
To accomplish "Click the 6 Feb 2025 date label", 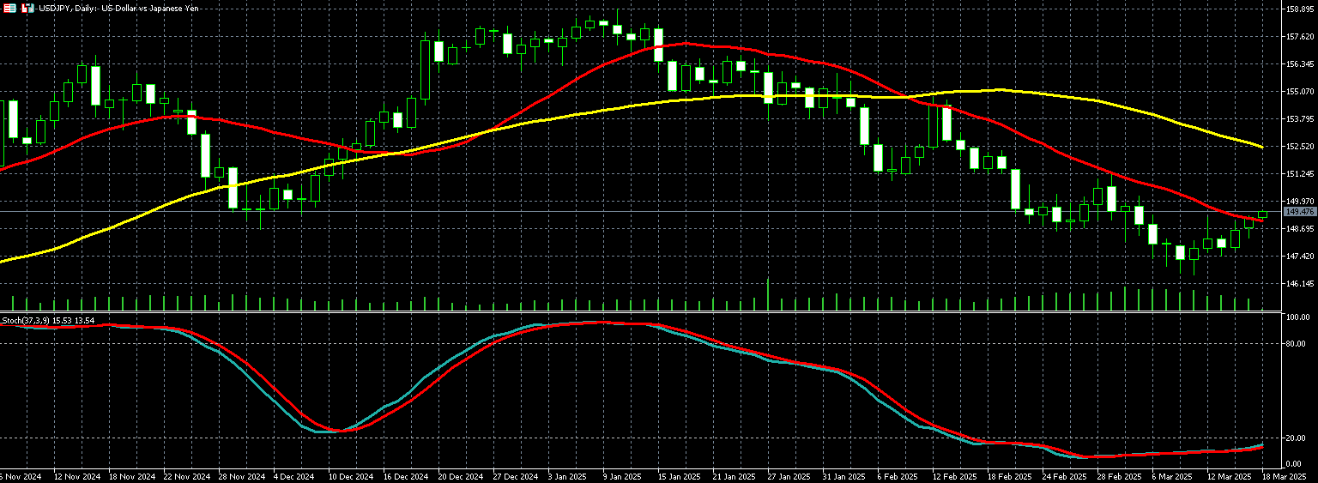I will (899, 476).
